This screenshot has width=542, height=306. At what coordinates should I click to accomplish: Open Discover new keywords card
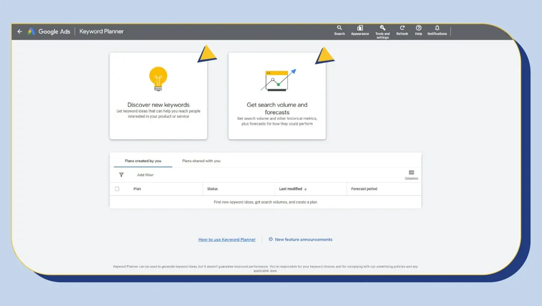tap(158, 96)
